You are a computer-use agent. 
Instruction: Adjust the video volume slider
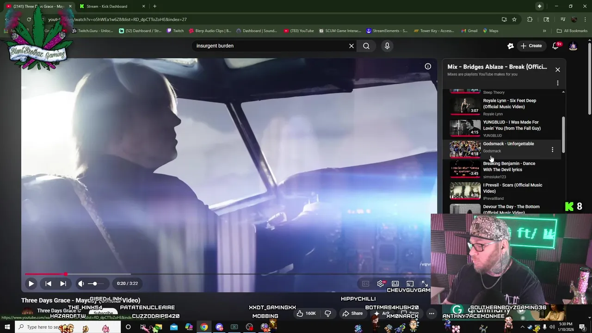click(x=95, y=284)
